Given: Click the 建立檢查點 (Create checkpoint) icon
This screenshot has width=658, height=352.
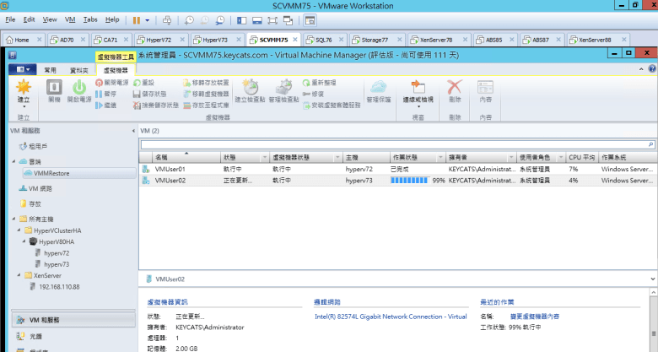Looking at the screenshot, I should [251, 88].
